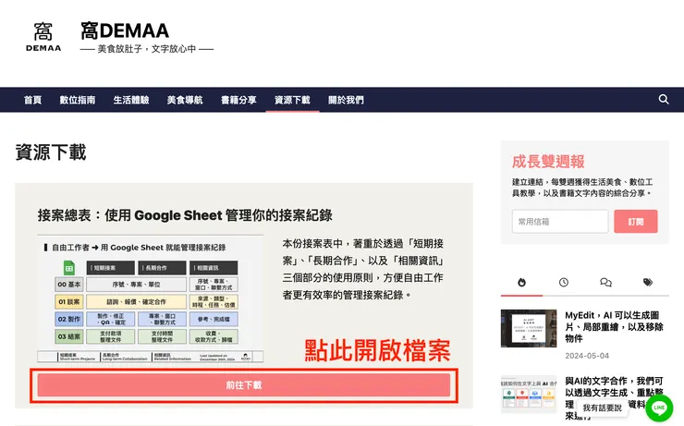Open the 窩DEMAA site title link
684x426 pixels.
pos(125,30)
